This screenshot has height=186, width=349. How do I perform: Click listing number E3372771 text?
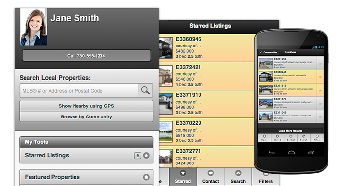188,151
